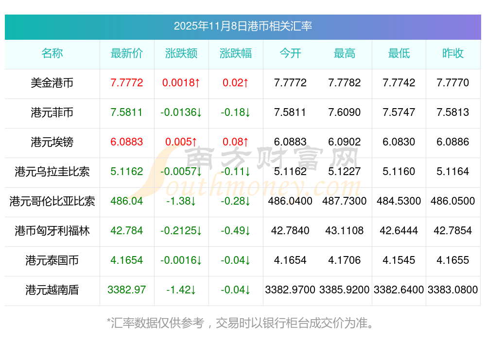Click the 港元泰国币 row name

52,260
